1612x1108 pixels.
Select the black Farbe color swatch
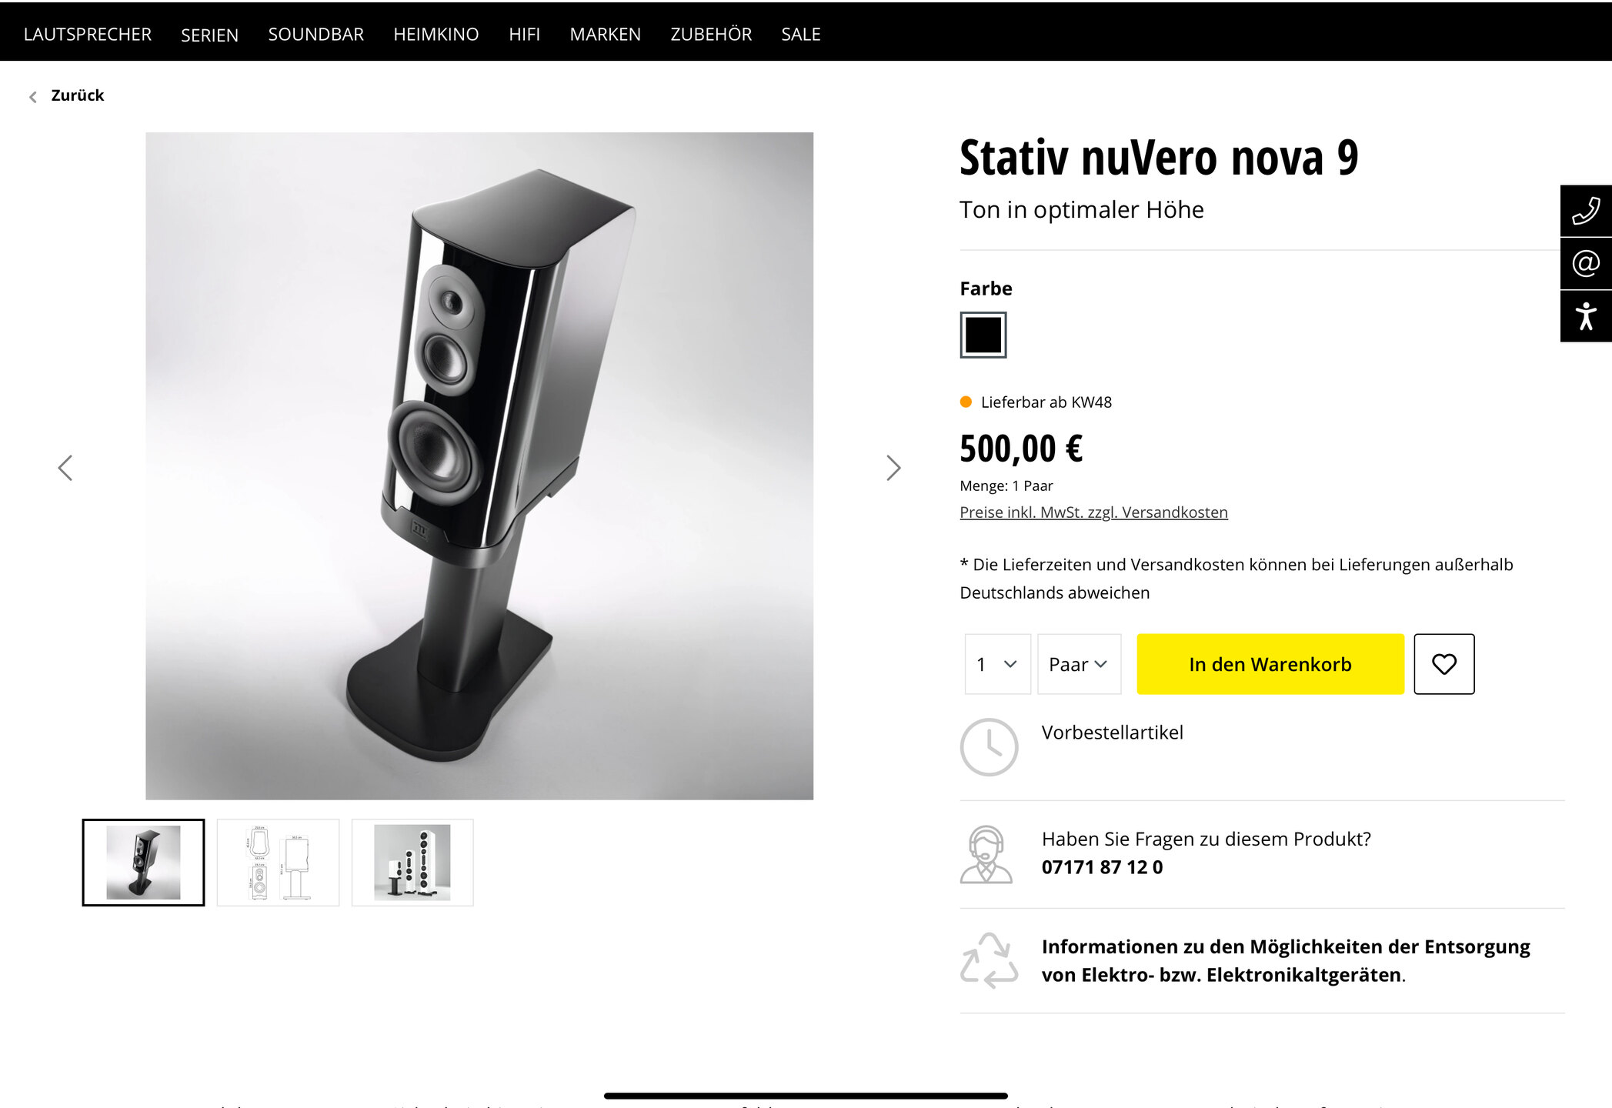(x=983, y=335)
